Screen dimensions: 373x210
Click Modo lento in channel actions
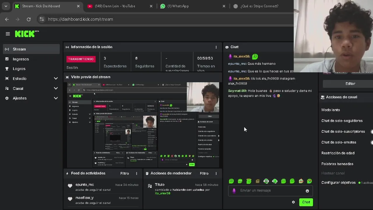coord(330,110)
